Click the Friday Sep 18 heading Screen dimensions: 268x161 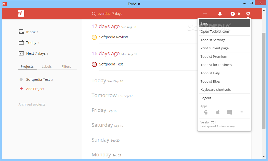point(104,110)
